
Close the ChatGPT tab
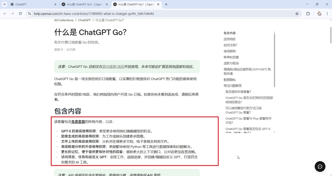55,4
